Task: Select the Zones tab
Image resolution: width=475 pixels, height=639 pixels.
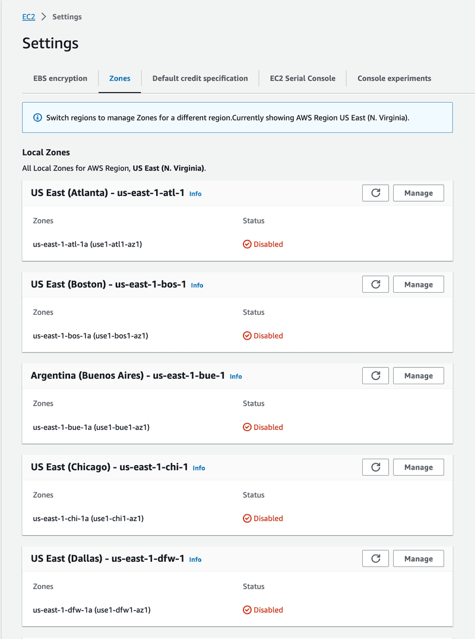Action: (x=120, y=78)
